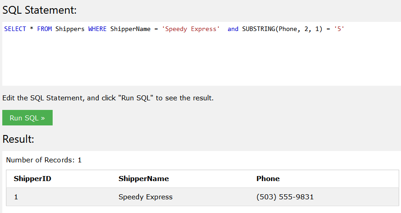Click the SQL Statement heading
This screenshot has width=401, height=213.
[x=40, y=10]
